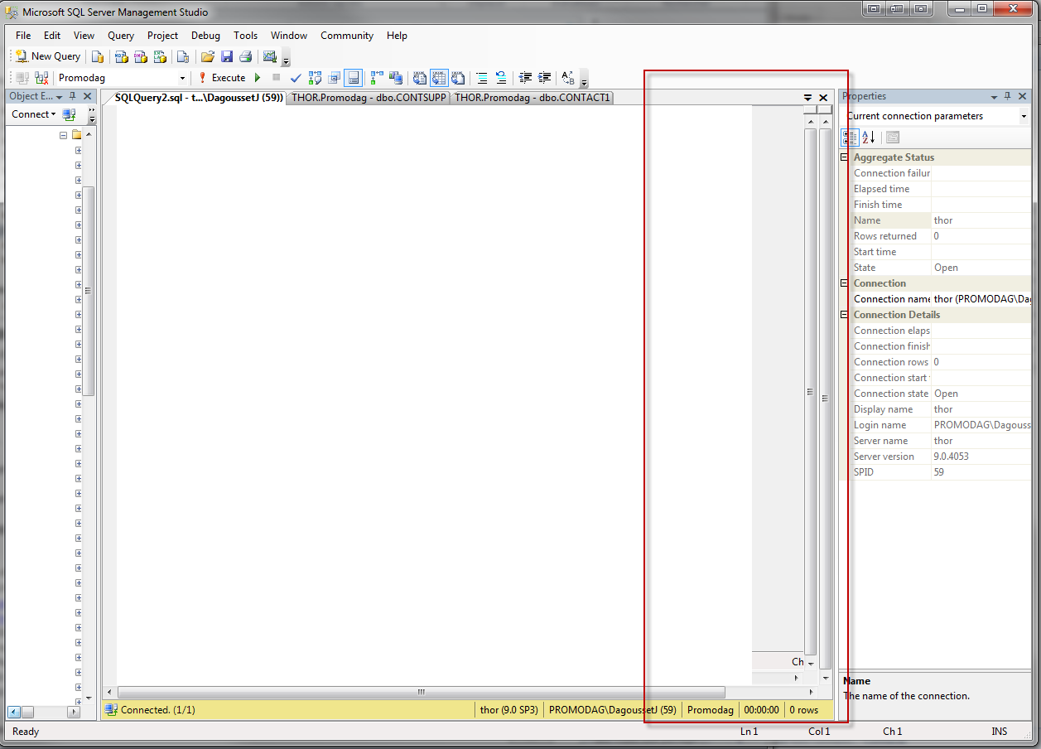The height and width of the screenshot is (749, 1041).
Task: Switch to THOR.Promodag dbo.CONTSUPP tab
Action: [369, 98]
